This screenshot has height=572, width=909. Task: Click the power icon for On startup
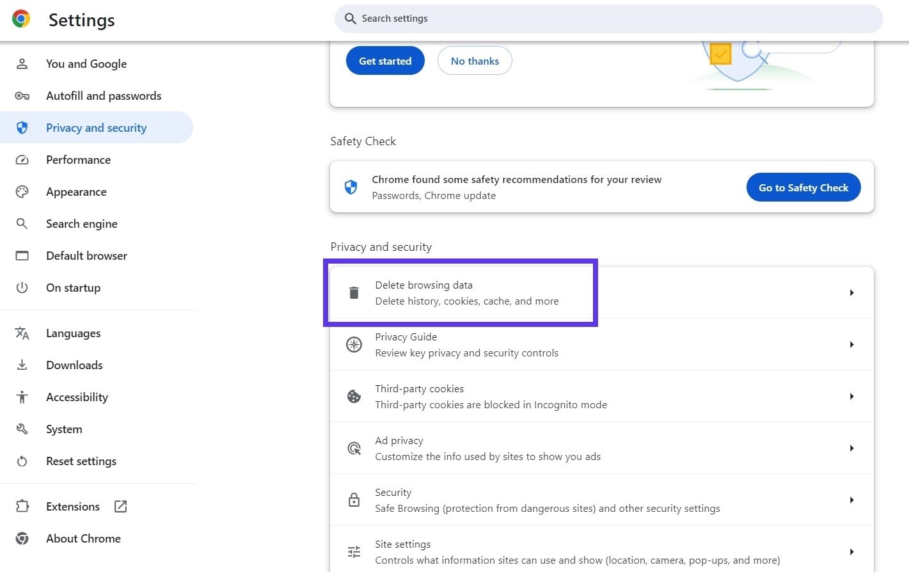[22, 287]
